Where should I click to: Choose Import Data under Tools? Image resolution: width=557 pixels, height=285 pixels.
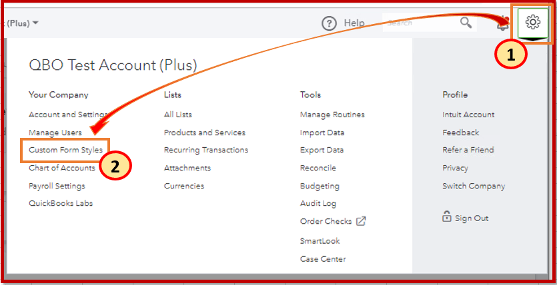[x=322, y=133]
